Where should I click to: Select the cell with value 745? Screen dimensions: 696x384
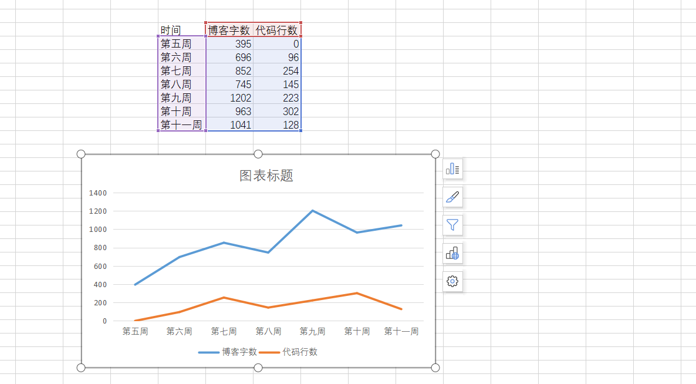[x=229, y=85]
